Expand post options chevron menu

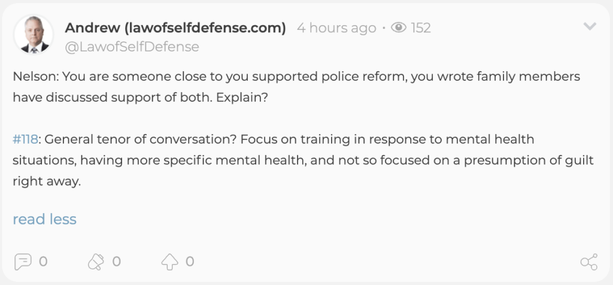click(x=590, y=26)
